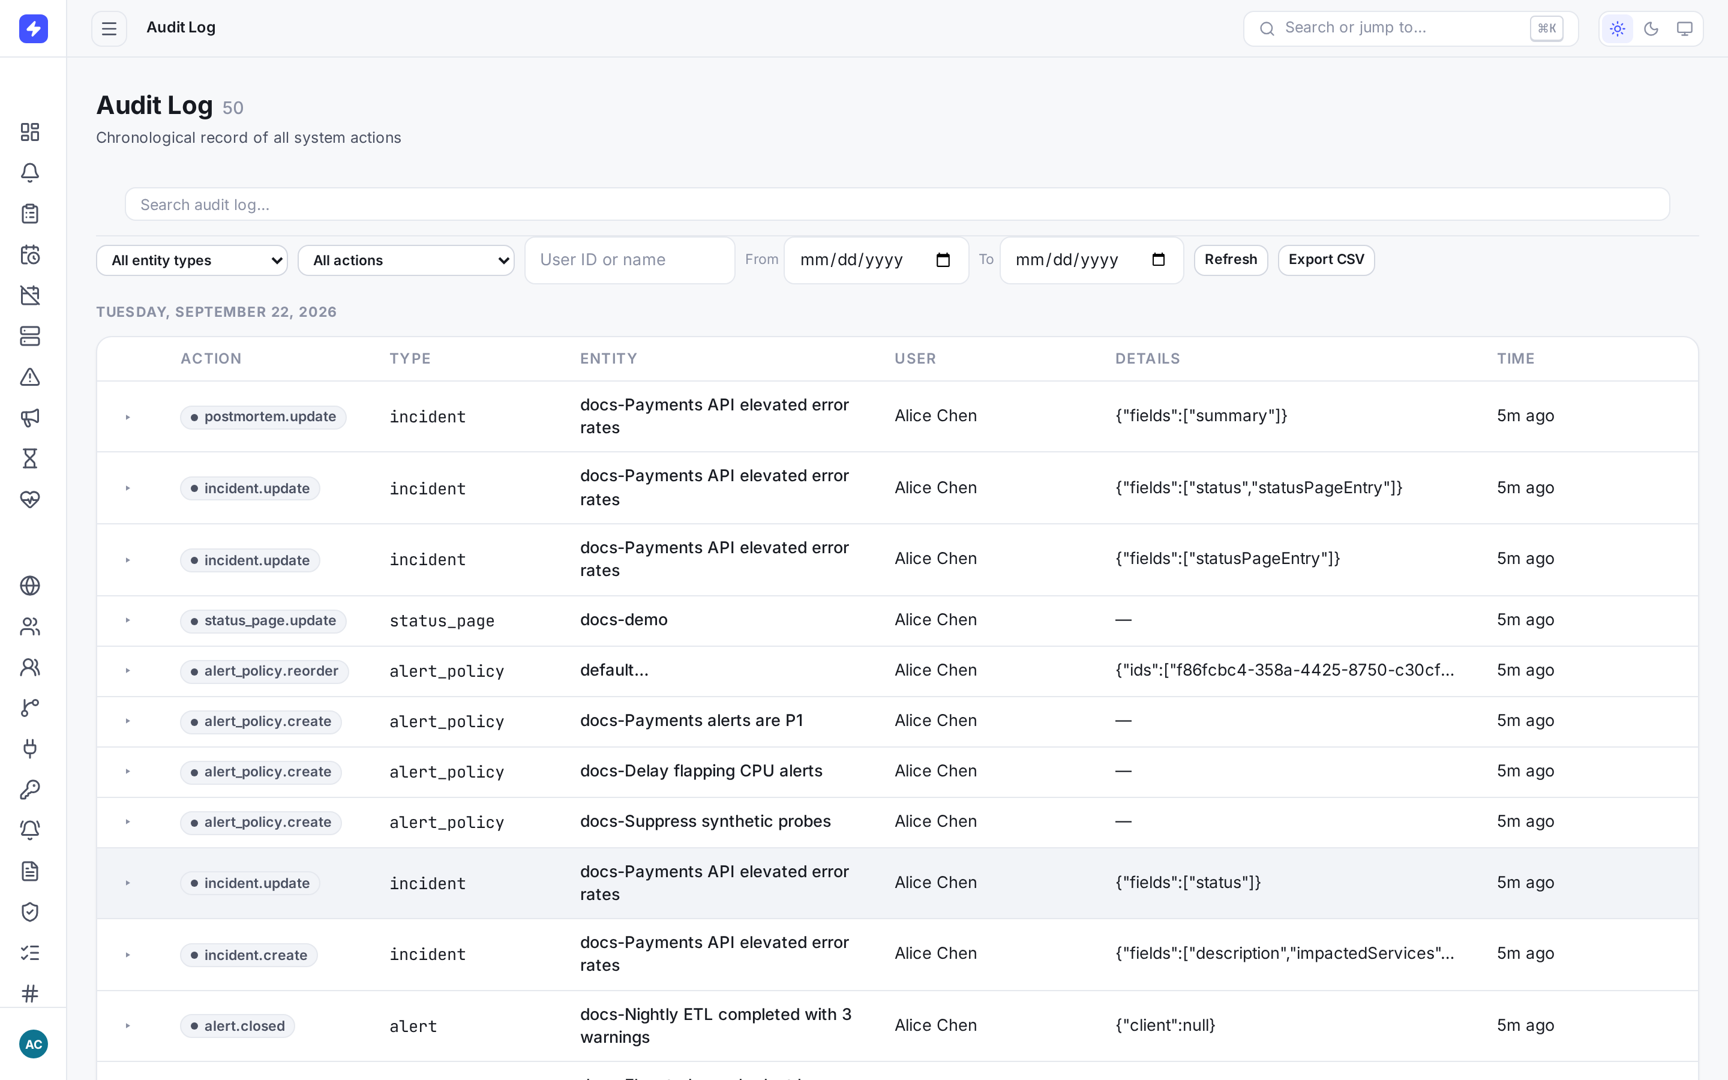Click the Export CSV button
The width and height of the screenshot is (1728, 1080).
(x=1326, y=260)
